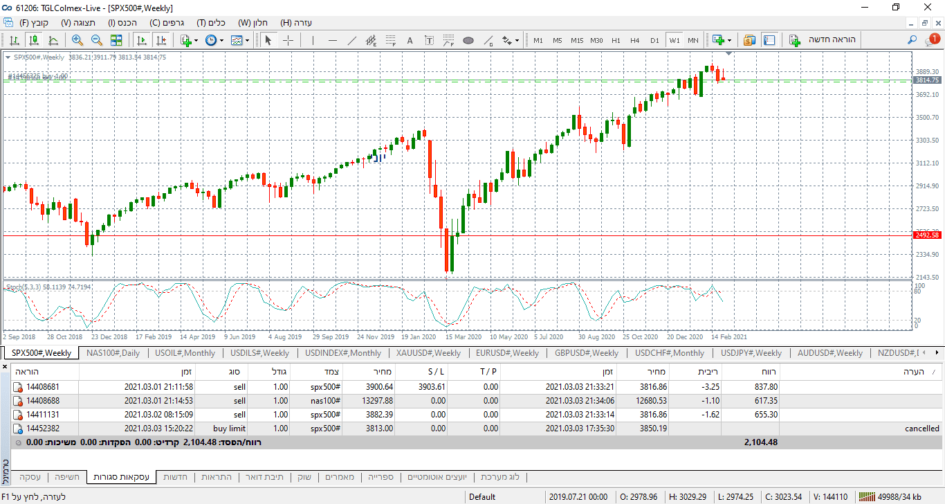Choose the text A drawing tool
Viewport: 945px width, 504px height.
point(410,40)
